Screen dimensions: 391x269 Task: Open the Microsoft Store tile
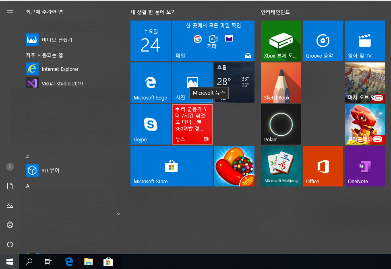click(x=172, y=166)
